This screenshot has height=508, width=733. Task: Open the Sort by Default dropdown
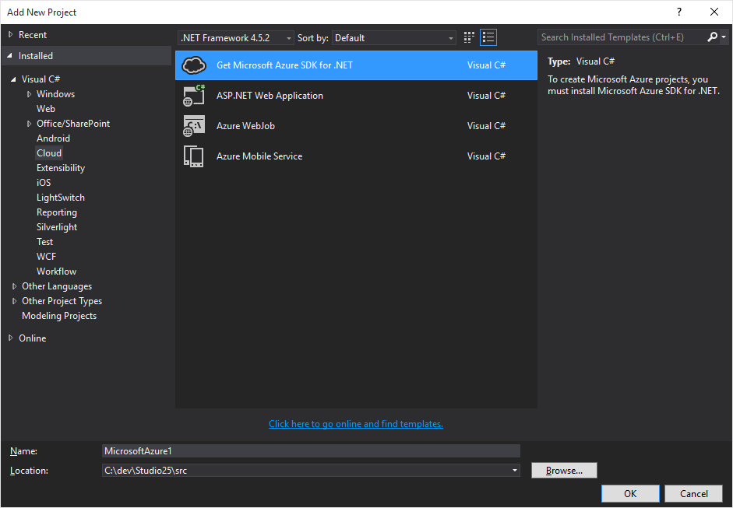coord(394,38)
